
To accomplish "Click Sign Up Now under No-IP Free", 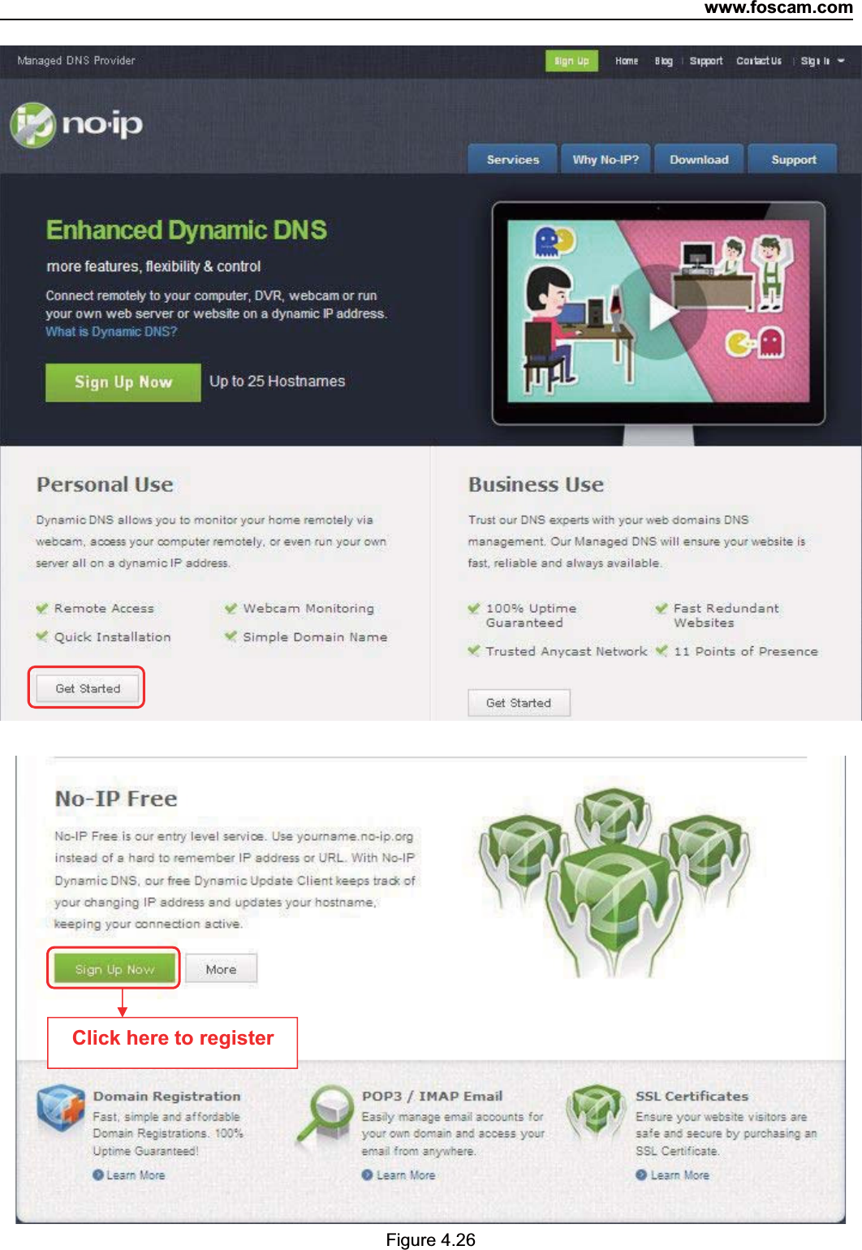I will pyautogui.click(x=114, y=969).
